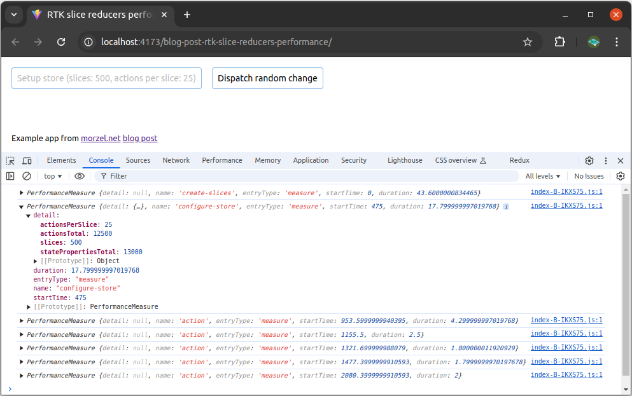This screenshot has height=396, width=632.
Task: Open the browser extensions puzzle icon
Action: coord(559,42)
